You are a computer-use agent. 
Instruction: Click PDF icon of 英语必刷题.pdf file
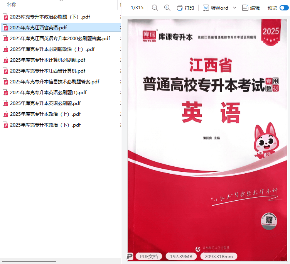pos(5,103)
